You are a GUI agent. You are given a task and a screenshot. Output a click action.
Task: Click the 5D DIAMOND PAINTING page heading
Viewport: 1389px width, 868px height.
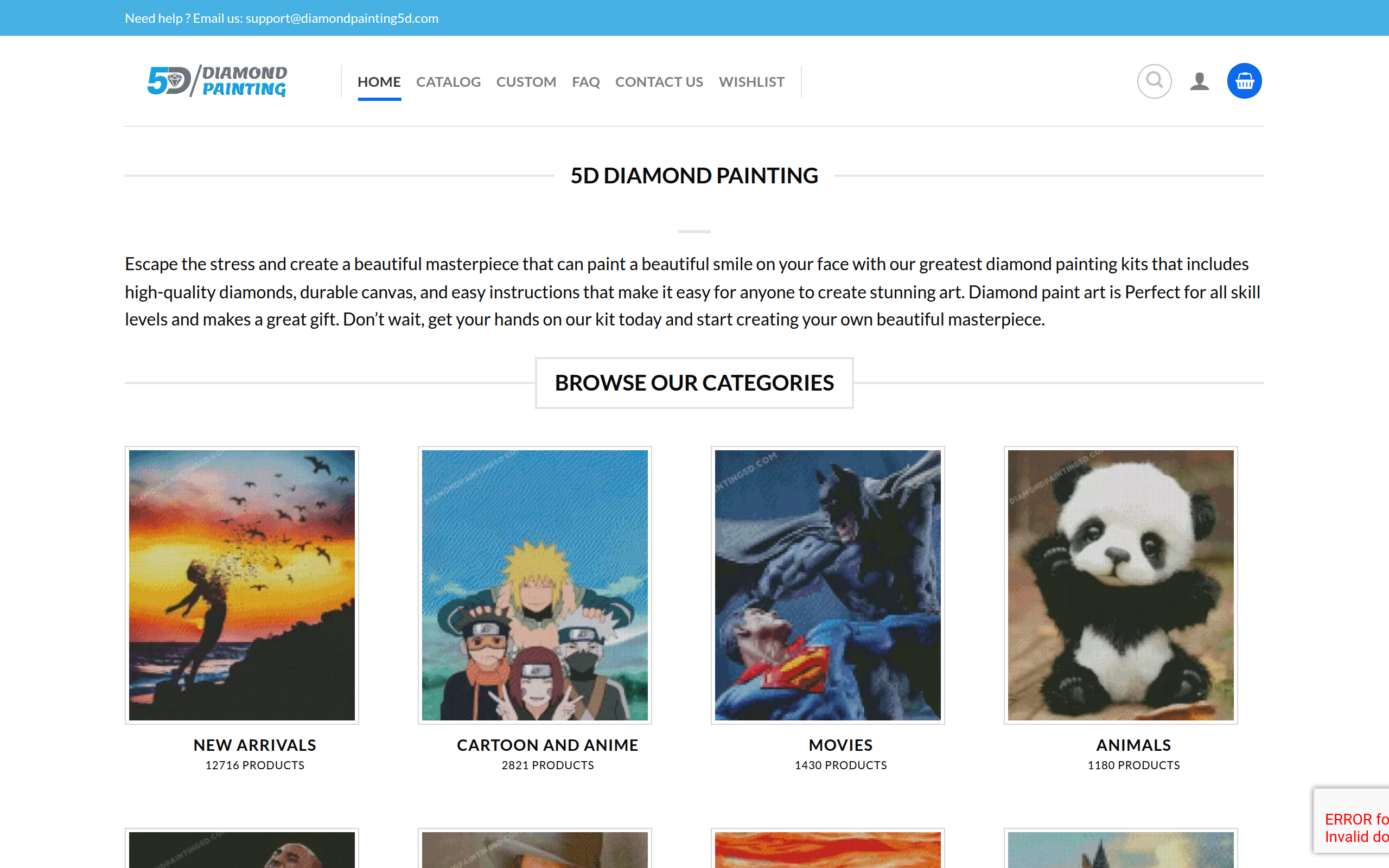(694, 176)
